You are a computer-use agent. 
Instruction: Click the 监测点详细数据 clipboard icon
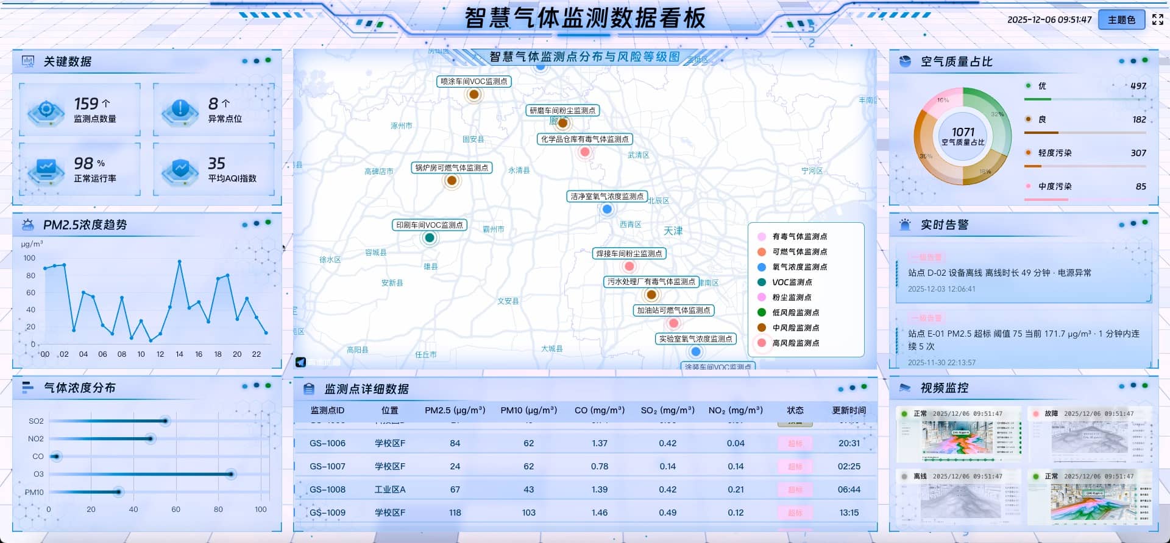pyautogui.click(x=309, y=389)
